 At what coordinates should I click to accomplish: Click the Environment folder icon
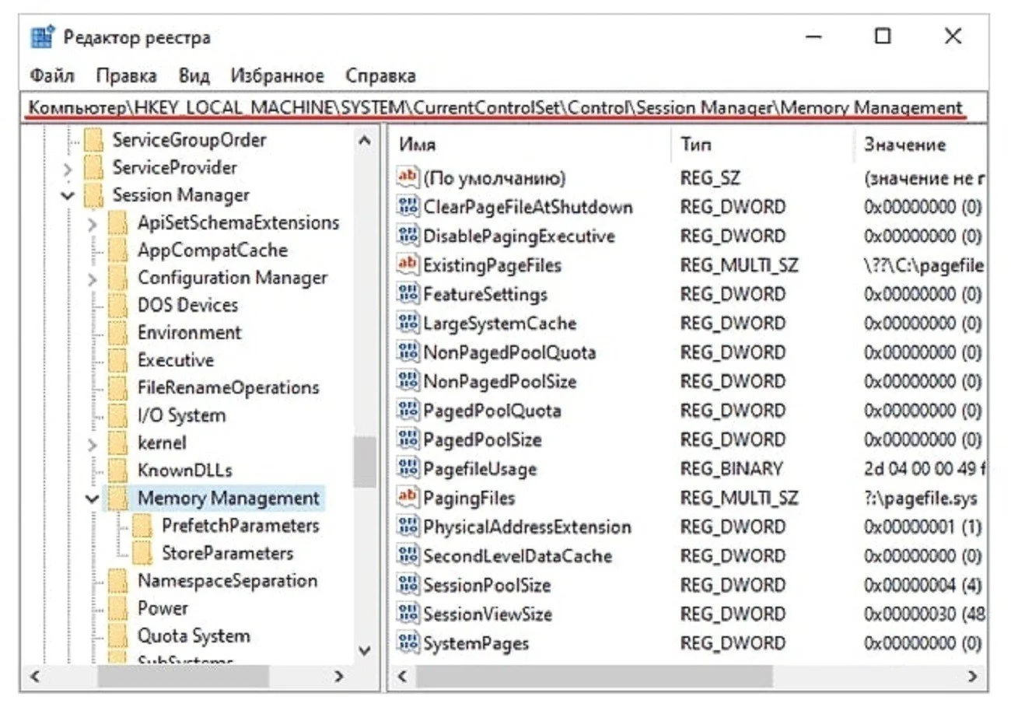(x=118, y=332)
